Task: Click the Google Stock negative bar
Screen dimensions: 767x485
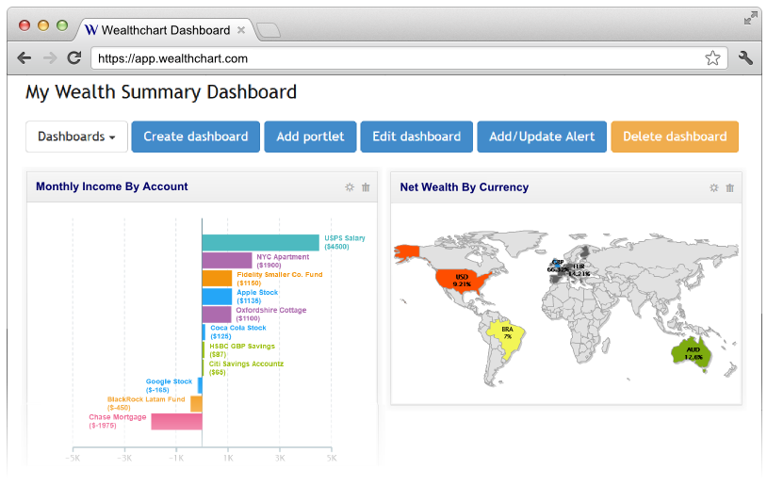Action: click(x=200, y=386)
